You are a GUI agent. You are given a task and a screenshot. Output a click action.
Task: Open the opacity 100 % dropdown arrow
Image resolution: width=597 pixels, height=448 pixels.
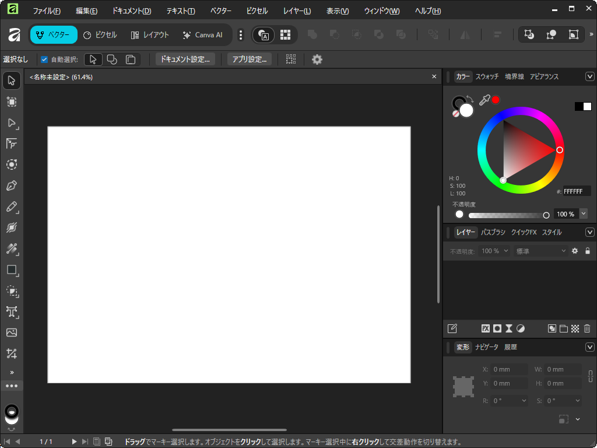tap(583, 214)
